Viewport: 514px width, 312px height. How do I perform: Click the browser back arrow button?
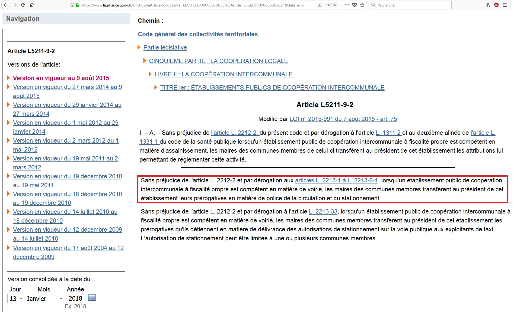pos(6,5)
